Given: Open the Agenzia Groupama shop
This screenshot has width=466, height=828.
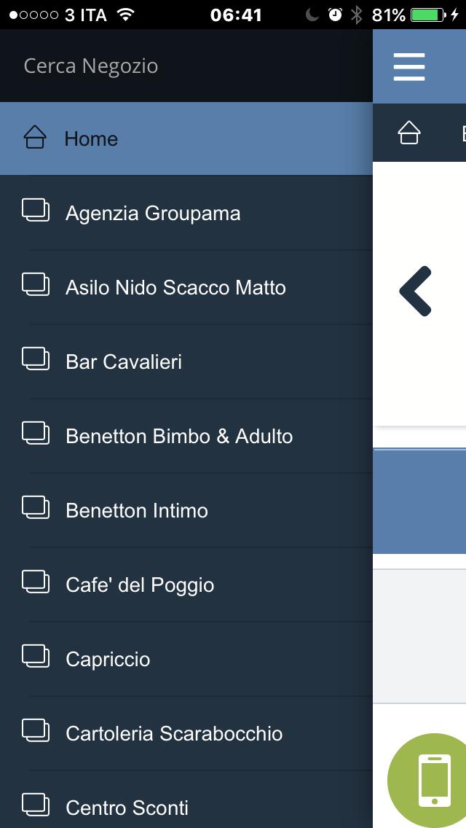Looking at the screenshot, I should click(186, 213).
